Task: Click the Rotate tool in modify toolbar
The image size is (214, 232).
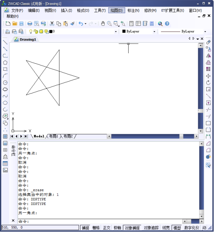Action: [x=208, y=83]
